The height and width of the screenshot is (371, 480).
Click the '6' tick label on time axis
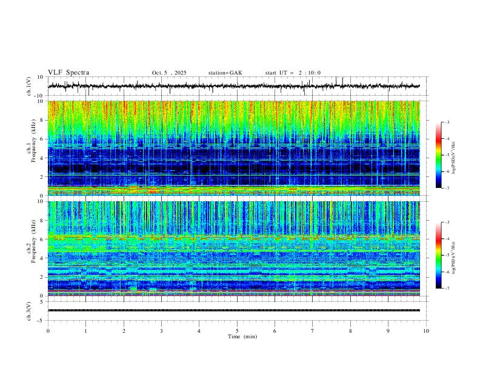(275, 331)
